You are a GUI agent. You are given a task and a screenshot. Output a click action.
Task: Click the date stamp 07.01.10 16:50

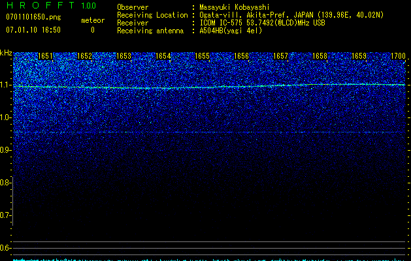click(33, 30)
